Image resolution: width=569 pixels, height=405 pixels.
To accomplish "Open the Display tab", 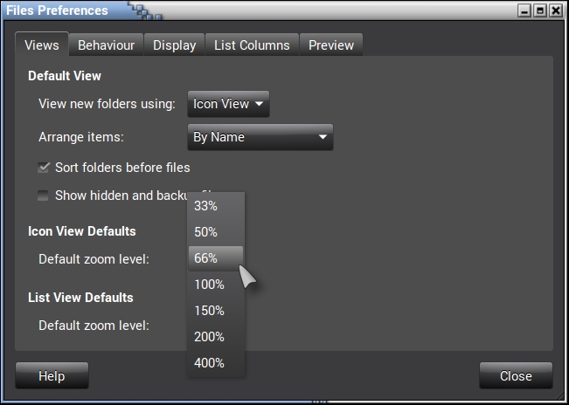I will pos(174,45).
